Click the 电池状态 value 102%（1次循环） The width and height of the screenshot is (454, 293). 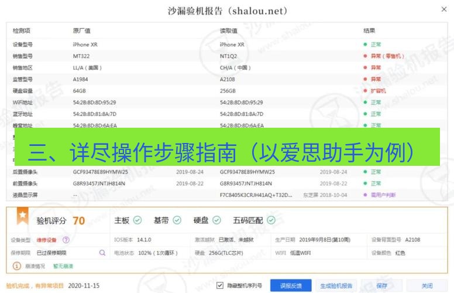point(158,253)
